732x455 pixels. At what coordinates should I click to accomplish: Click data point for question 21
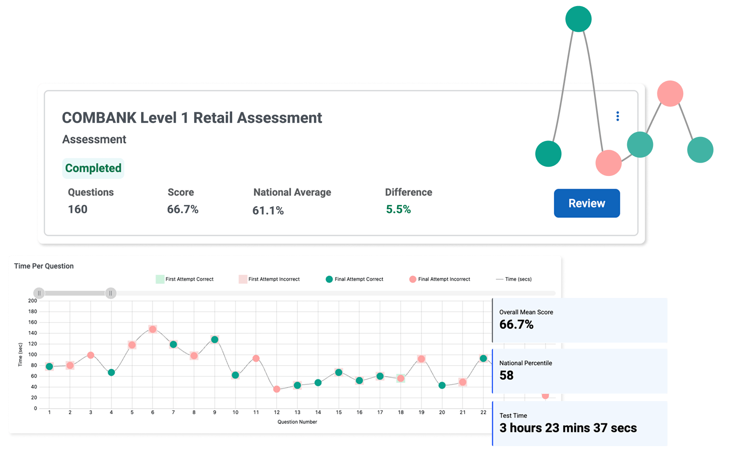coord(463,382)
